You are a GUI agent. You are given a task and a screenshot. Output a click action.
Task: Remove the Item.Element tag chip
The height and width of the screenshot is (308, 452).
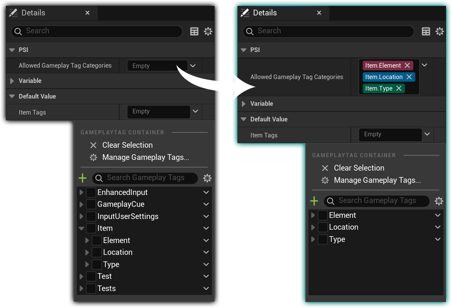pyautogui.click(x=407, y=65)
